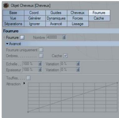
Task: Click the Nombre field showing 40000
Action: pos(54,37)
